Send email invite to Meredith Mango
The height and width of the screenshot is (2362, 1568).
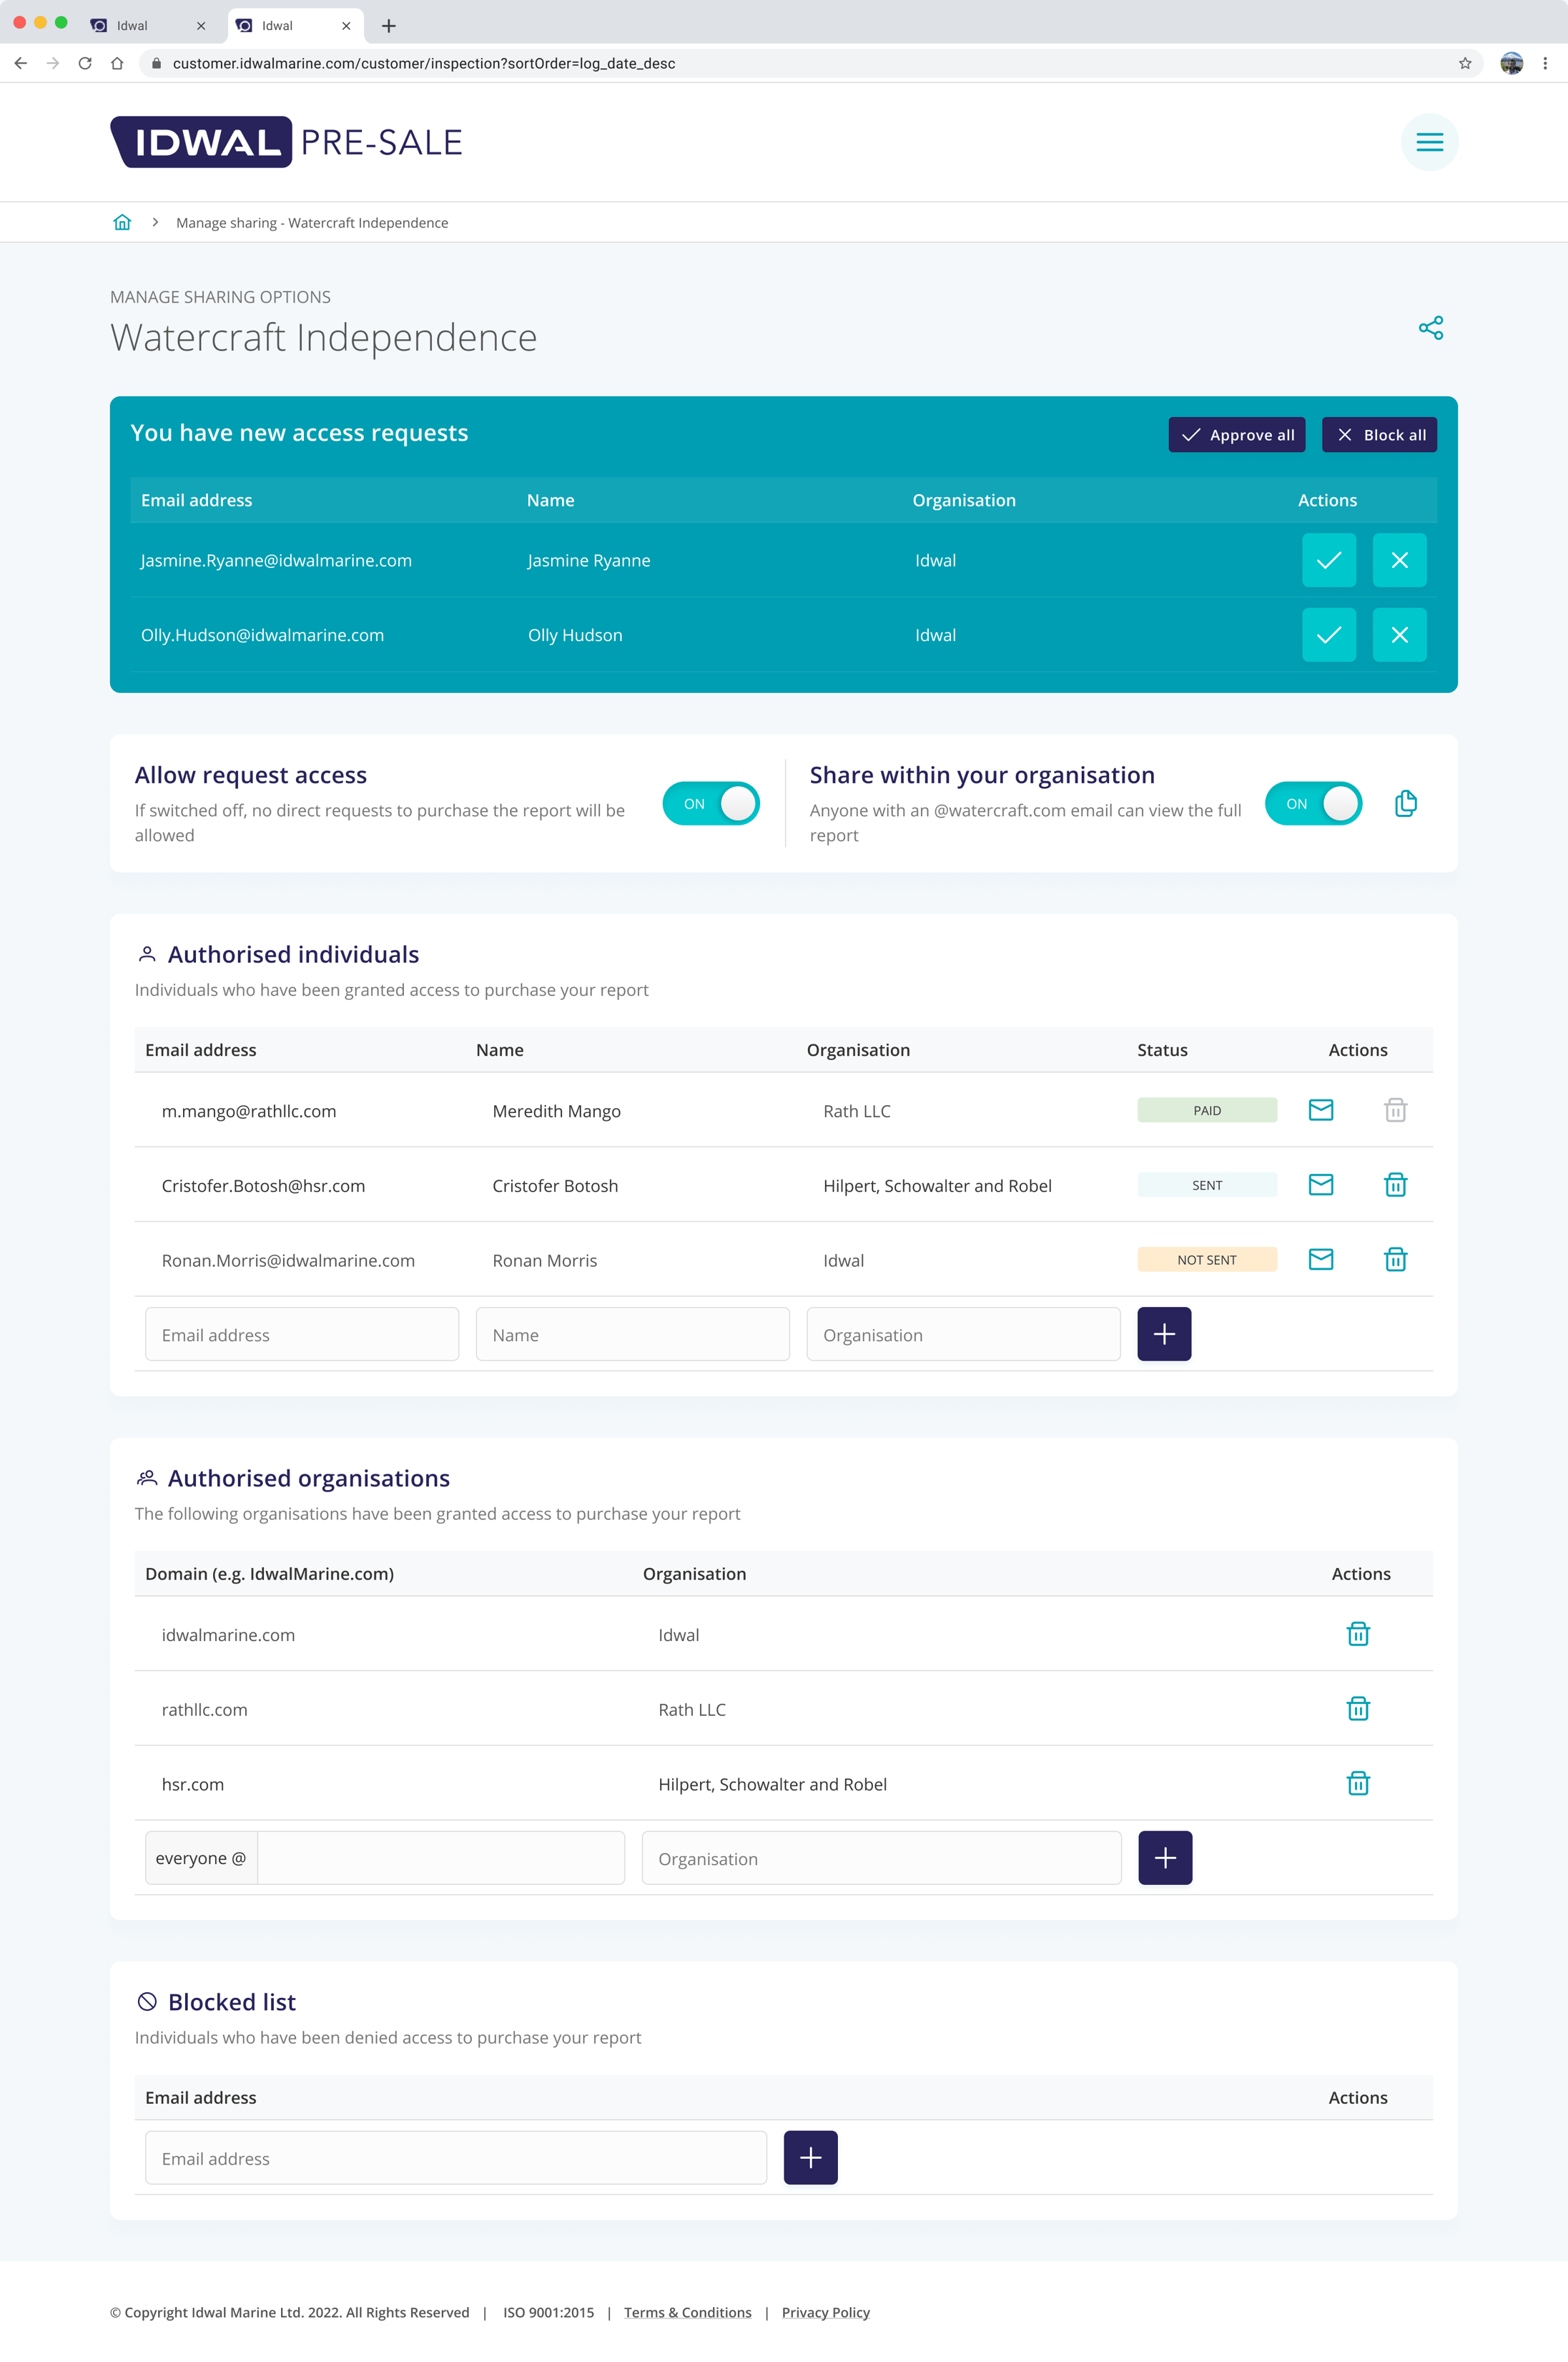tap(1321, 1109)
